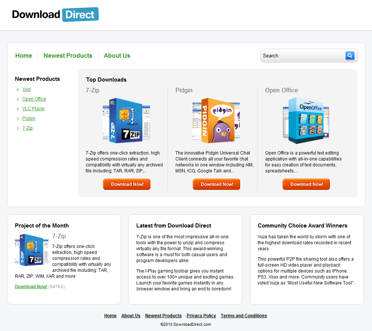Open the Home tab in top navigation

[23, 55]
